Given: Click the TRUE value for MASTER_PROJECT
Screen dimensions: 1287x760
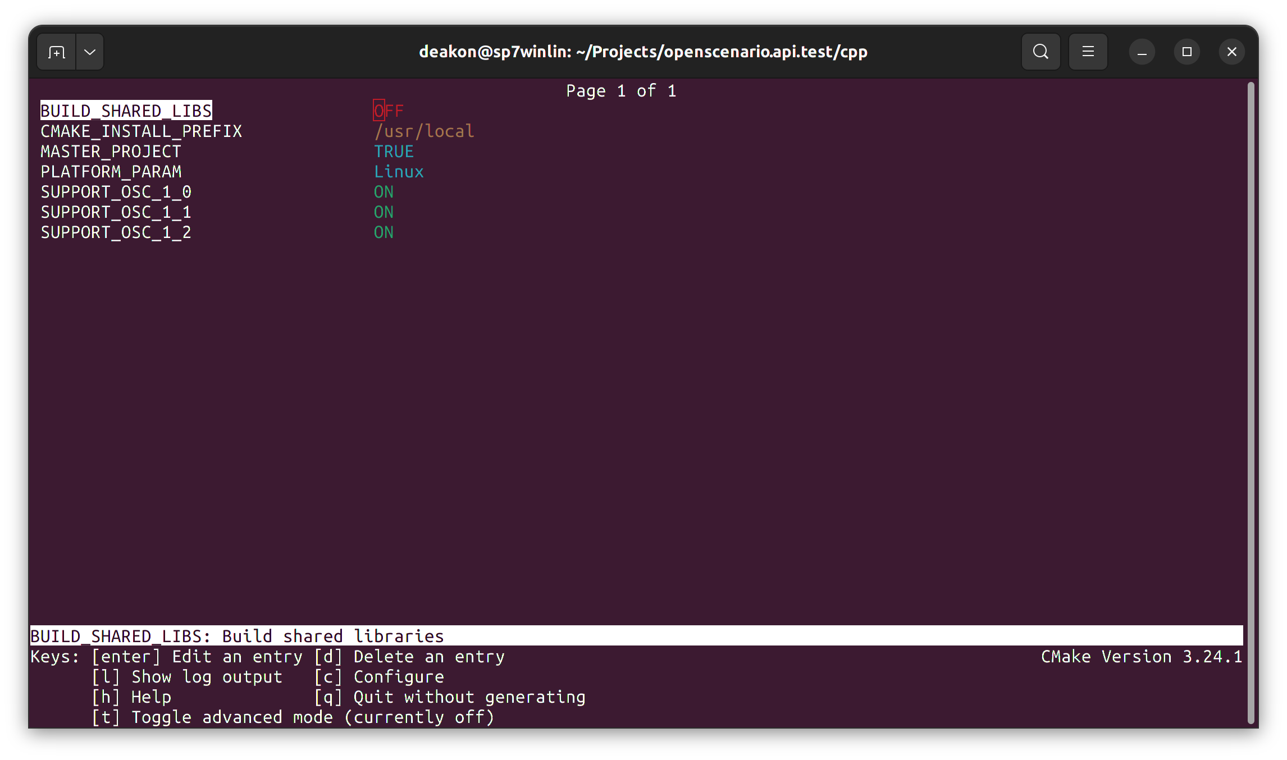Looking at the screenshot, I should 394,151.
